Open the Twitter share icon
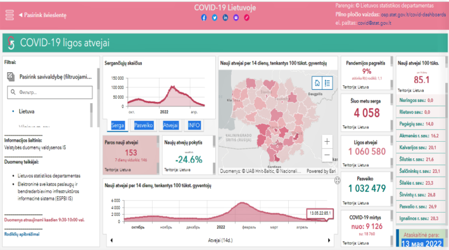Screen dimensions: 449x250 pos(215,18)
